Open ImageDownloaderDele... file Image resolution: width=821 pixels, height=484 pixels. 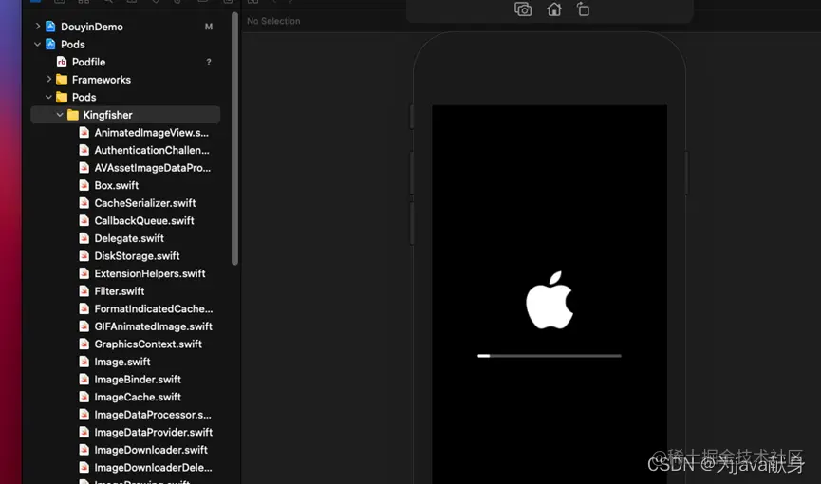pos(153,468)
